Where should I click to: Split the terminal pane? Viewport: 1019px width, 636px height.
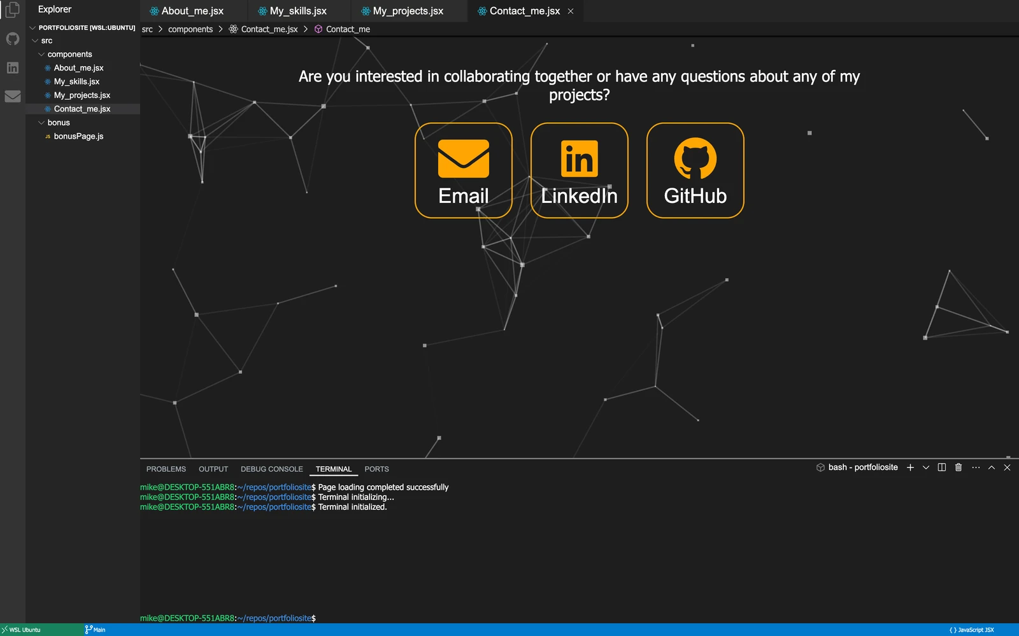pos(942,467)
